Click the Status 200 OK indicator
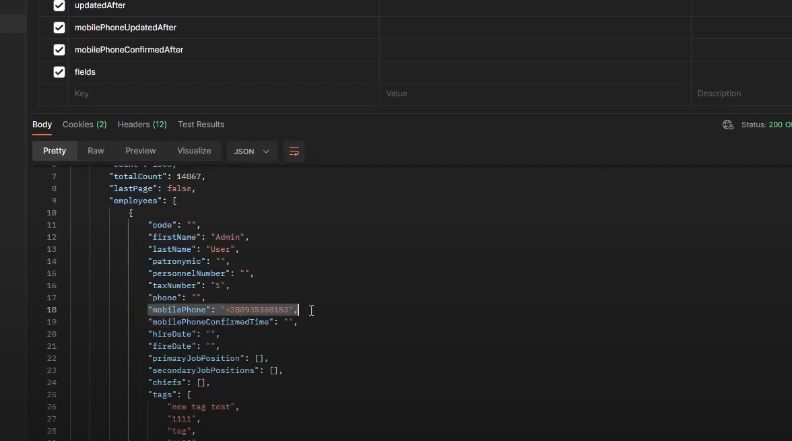 [x=766, y=125]
